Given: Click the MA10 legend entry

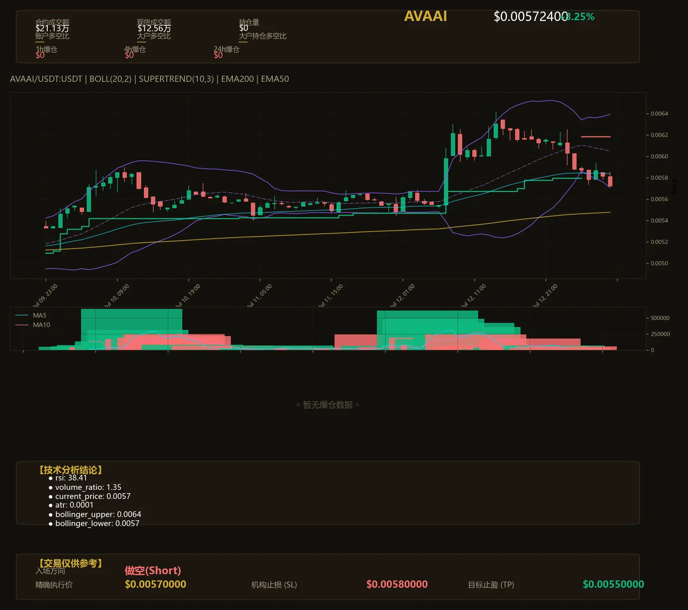Looking at the screenshot, I should click(x=33, y=325).
